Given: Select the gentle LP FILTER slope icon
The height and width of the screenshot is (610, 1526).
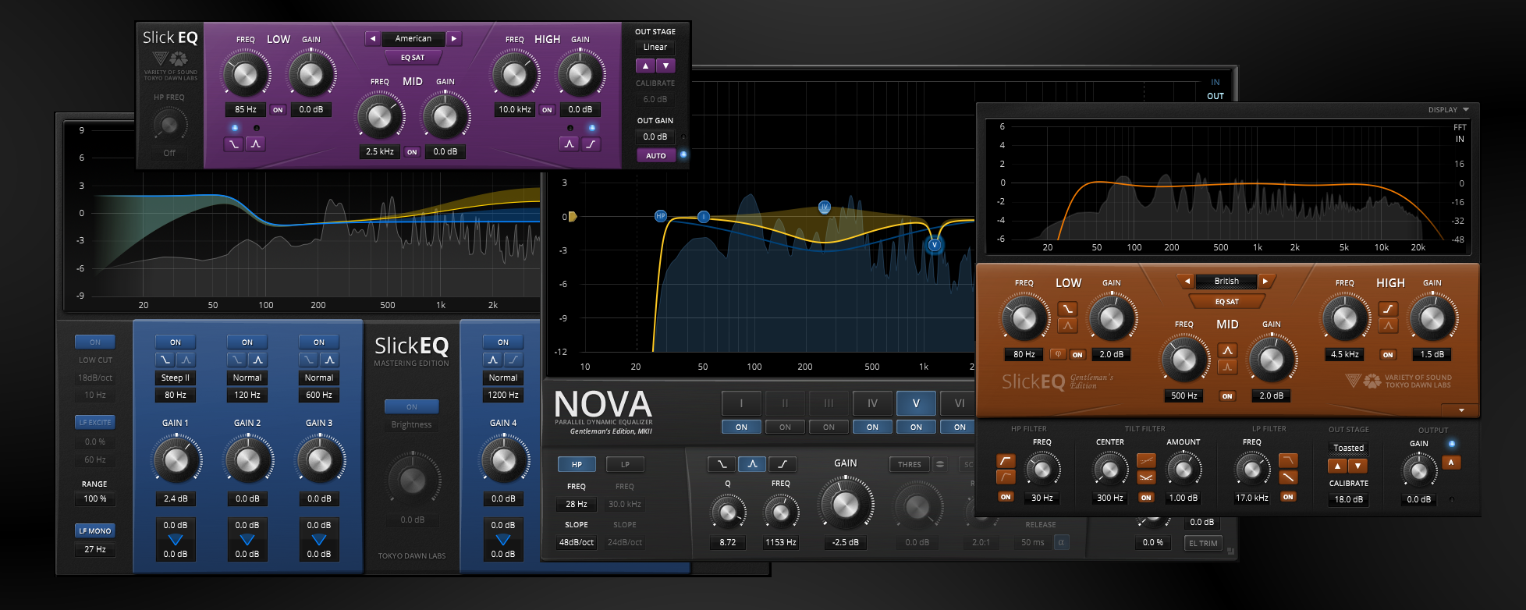Looking at the screenshot, I should click(x=1288, y=477).
